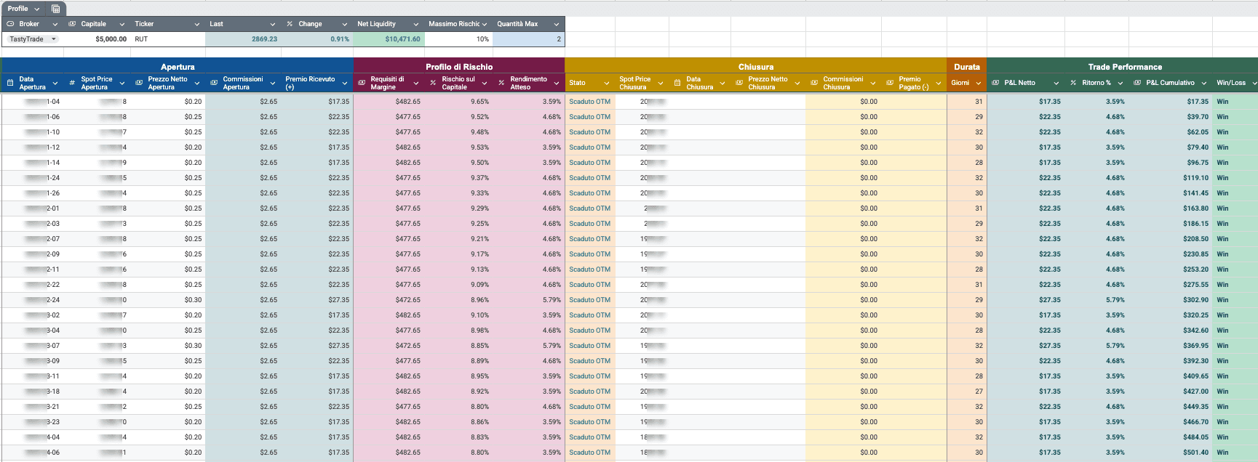Click the Rendimento Atteso percent icon
1258x462 pixels.
[501, 83]
